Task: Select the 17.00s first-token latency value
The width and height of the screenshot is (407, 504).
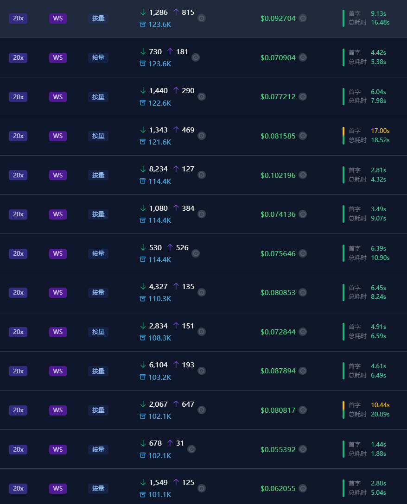Action: pyautogui.click(x=380, y=131)
